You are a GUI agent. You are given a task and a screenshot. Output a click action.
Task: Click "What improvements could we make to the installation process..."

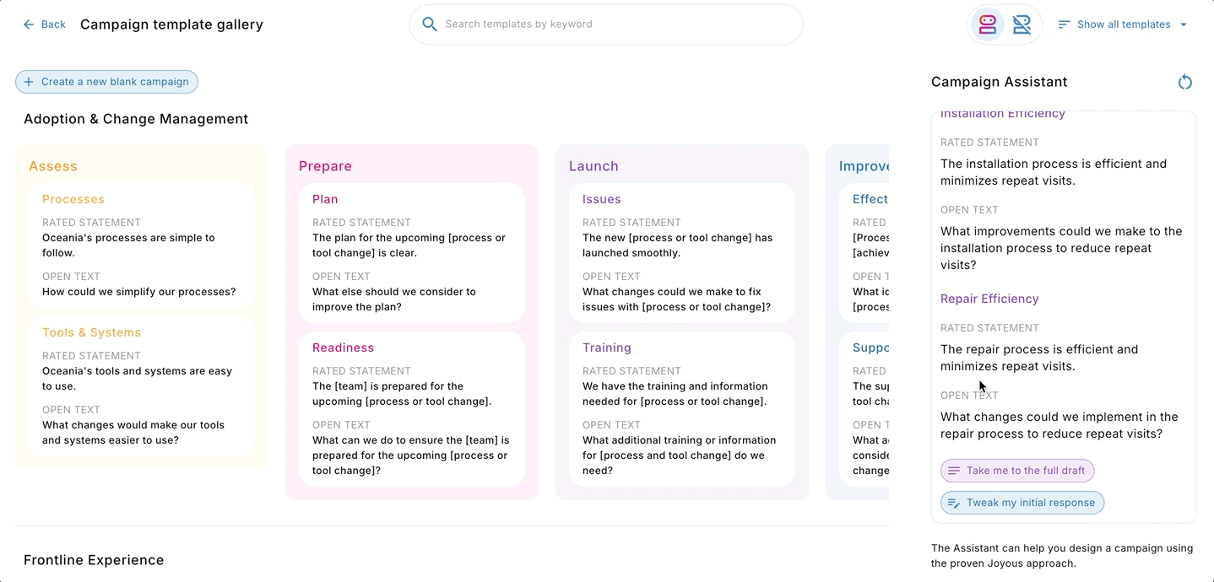click(x=1061, y=248)
